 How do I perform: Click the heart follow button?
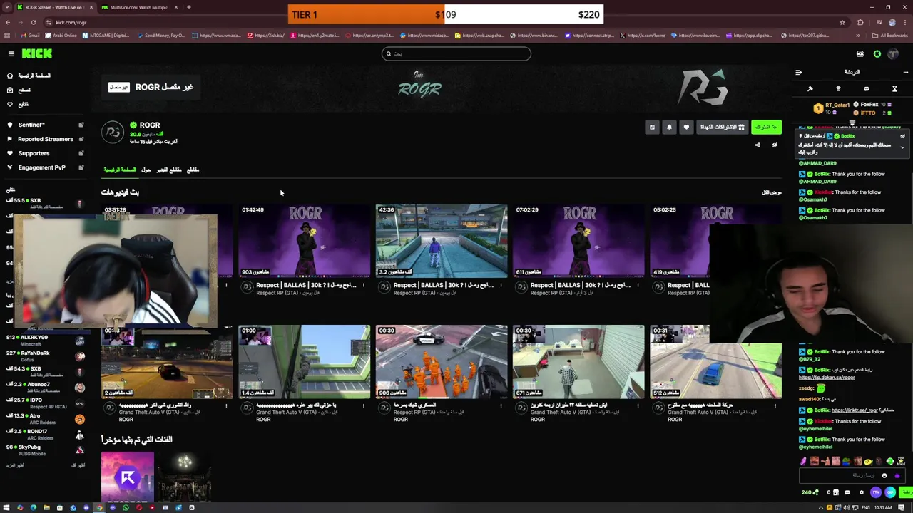point(686,127)
